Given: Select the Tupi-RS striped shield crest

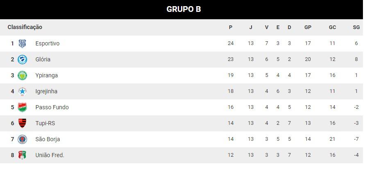Looking at the screenshot, I should (x=23, y=123).
